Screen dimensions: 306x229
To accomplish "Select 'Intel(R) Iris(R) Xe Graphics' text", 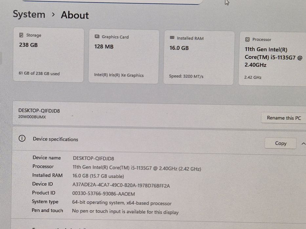I will click(119, 75).
